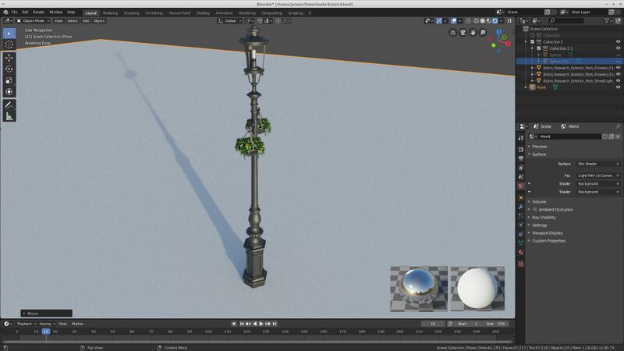Open the viewport Add menu
Screen dimensions: 624x351
coord(86,21)
